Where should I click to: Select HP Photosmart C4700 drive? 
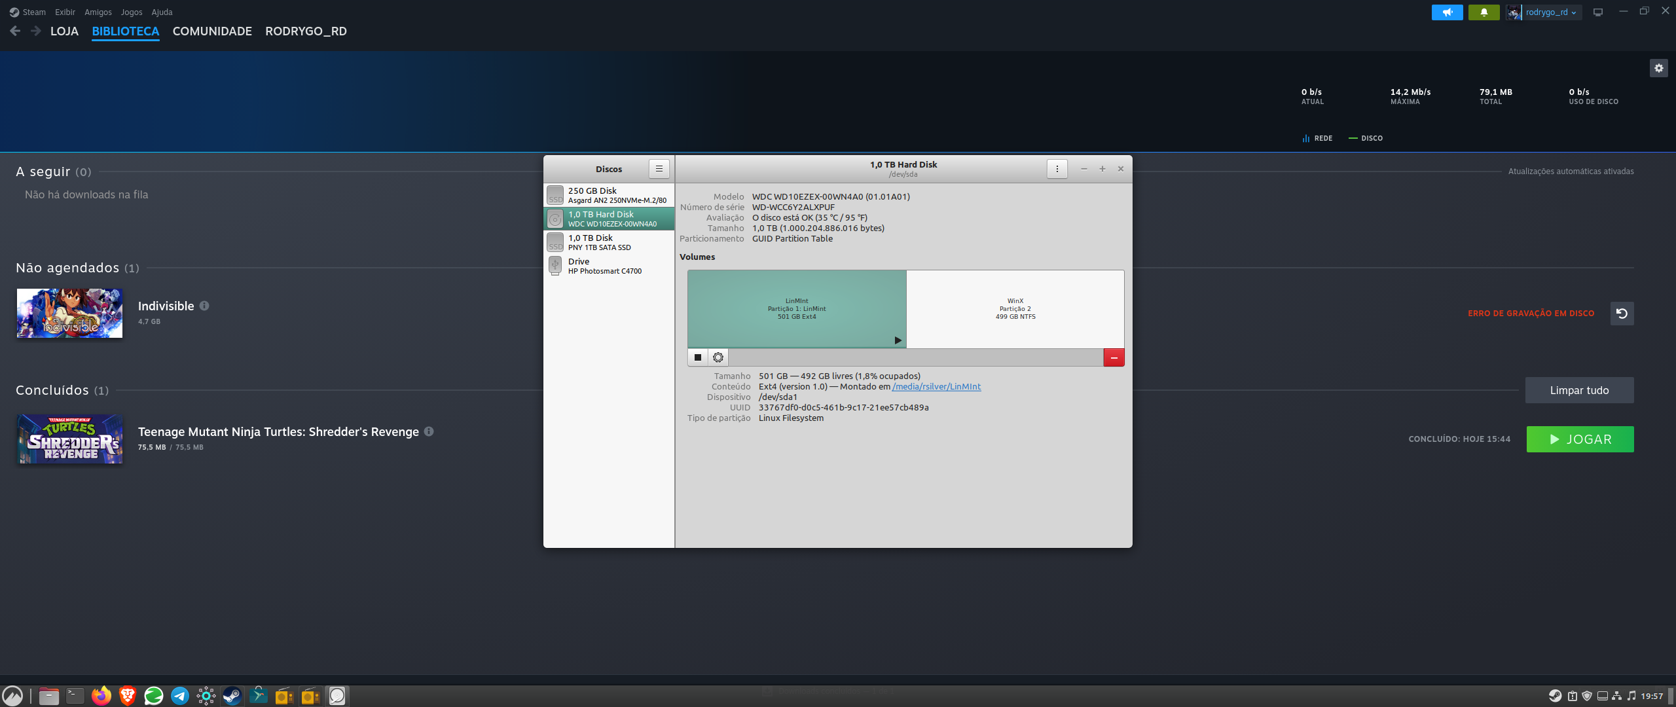(x=609, y=266)
